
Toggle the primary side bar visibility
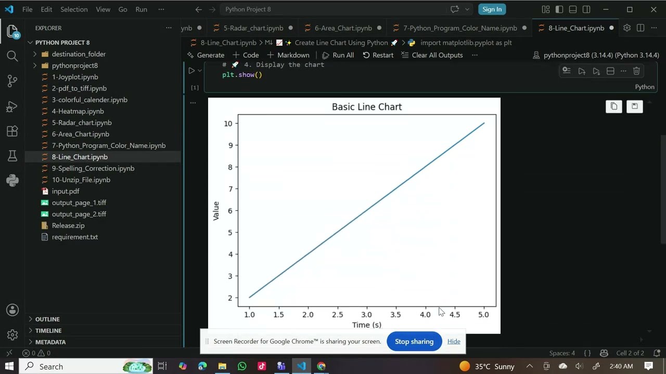559,9
